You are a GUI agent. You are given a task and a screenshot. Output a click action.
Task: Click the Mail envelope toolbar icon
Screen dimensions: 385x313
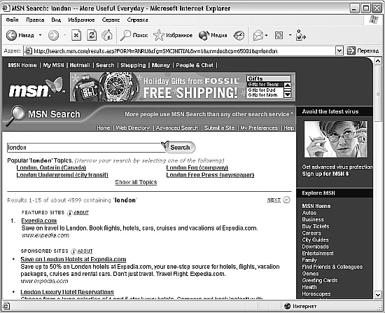258,36
